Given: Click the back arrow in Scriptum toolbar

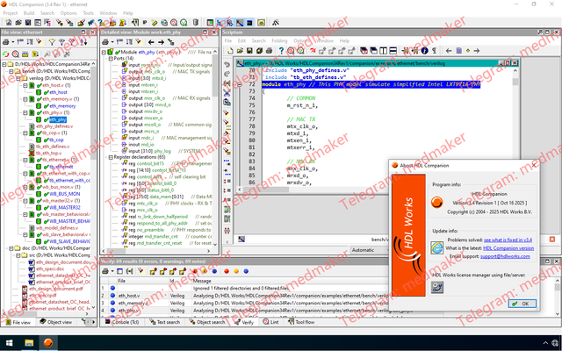Looking at the screenshot, I should point(449,51).
